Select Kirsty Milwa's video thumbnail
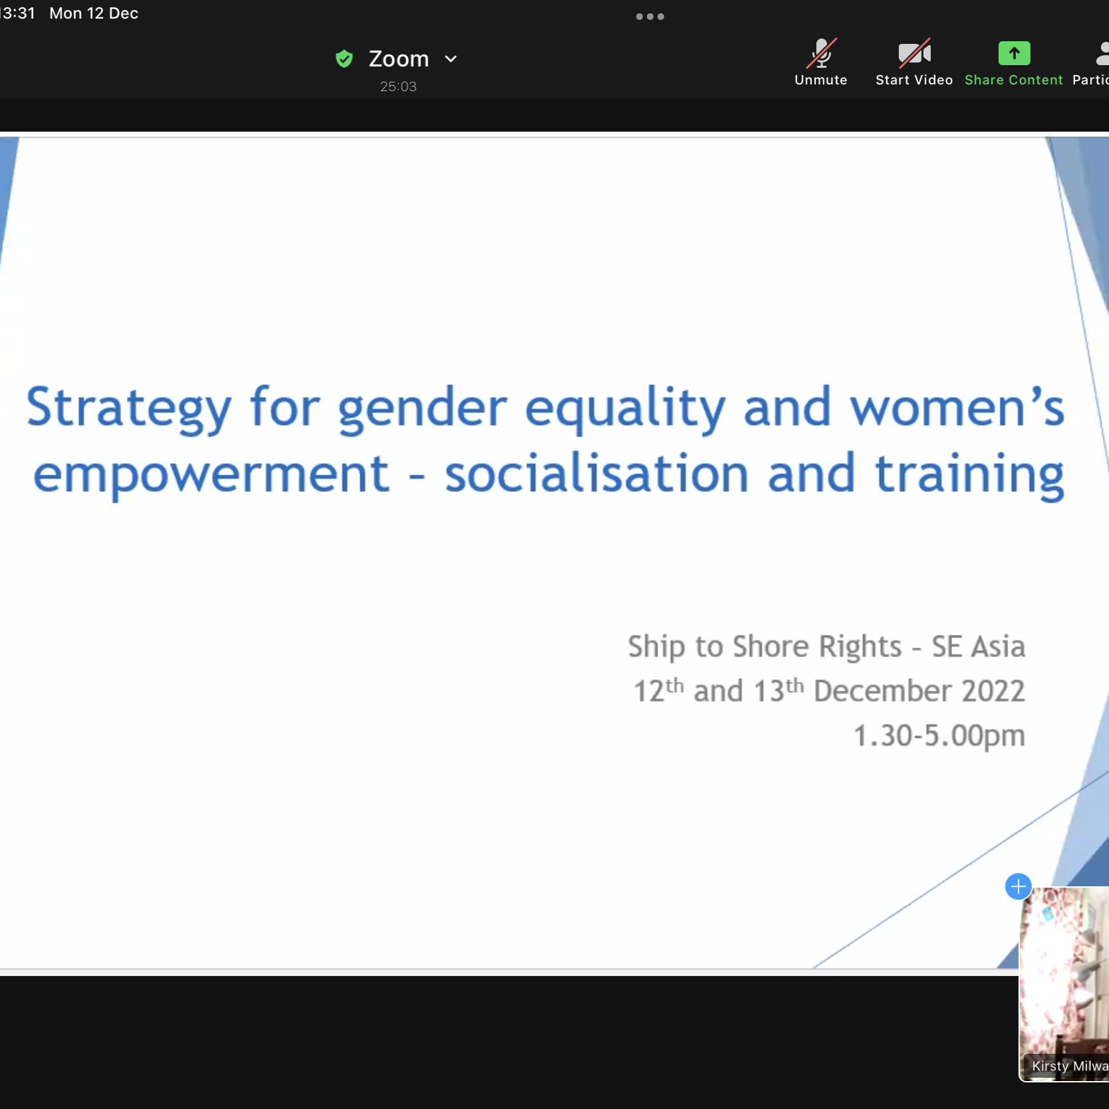The height and width of the screenshot is (1109, 1109). (x=1064, y=977)
